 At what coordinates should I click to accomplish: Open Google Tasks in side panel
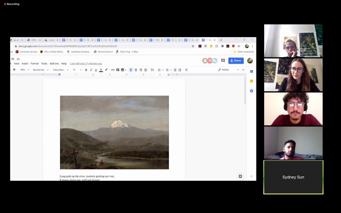point(251,91)
